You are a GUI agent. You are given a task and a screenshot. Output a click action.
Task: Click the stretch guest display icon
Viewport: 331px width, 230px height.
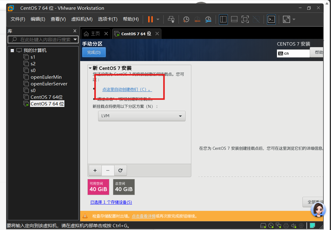tap(286, 19)
